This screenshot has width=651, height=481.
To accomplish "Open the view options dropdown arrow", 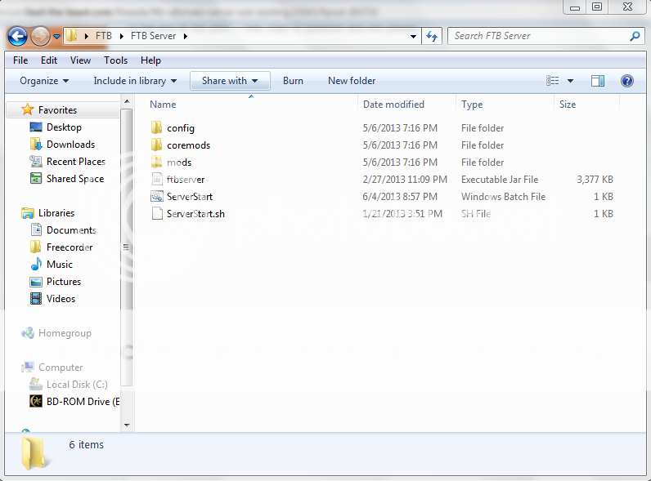I will [x=571, y=81].
